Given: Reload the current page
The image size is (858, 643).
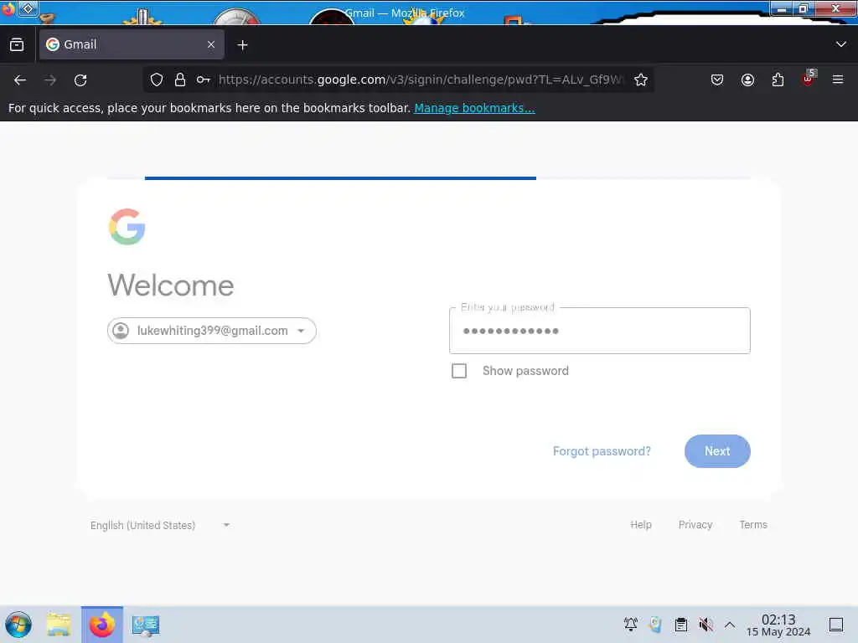Looking at the screenshot, I should [80, 80].
